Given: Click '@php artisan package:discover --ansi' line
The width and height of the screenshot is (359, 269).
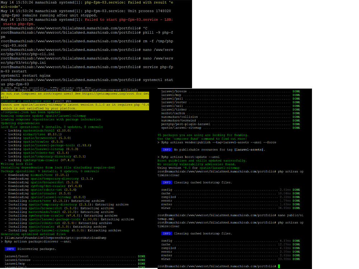Looking at the screenshot, I should [x=36, y=241].
